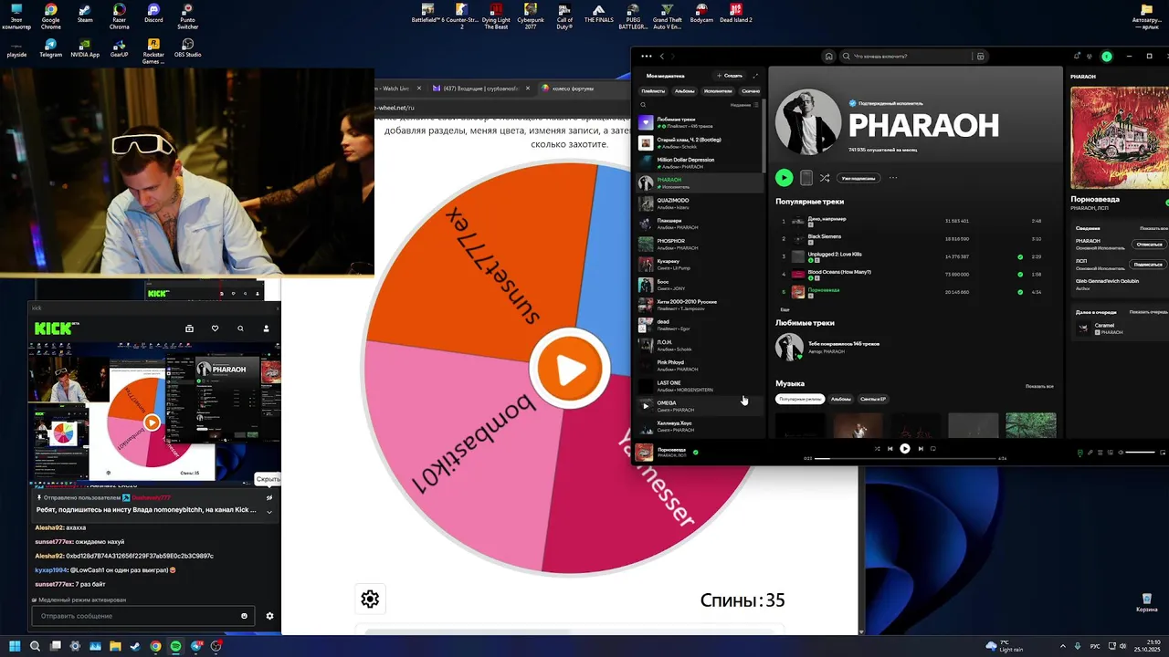Click Отписаться button next to PHARAOH credit
The height and width of the screenshot is (657, 1169).
pos(1148,245)
